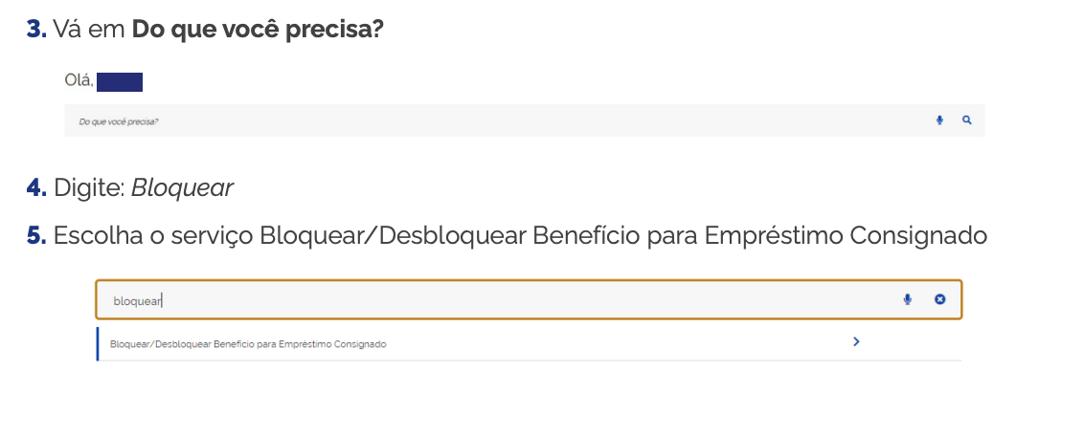Click inside the orange-bordered field containing 'bloquear'

point(529,299)
